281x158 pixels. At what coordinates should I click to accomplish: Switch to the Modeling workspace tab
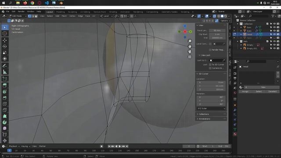[61, 12]
